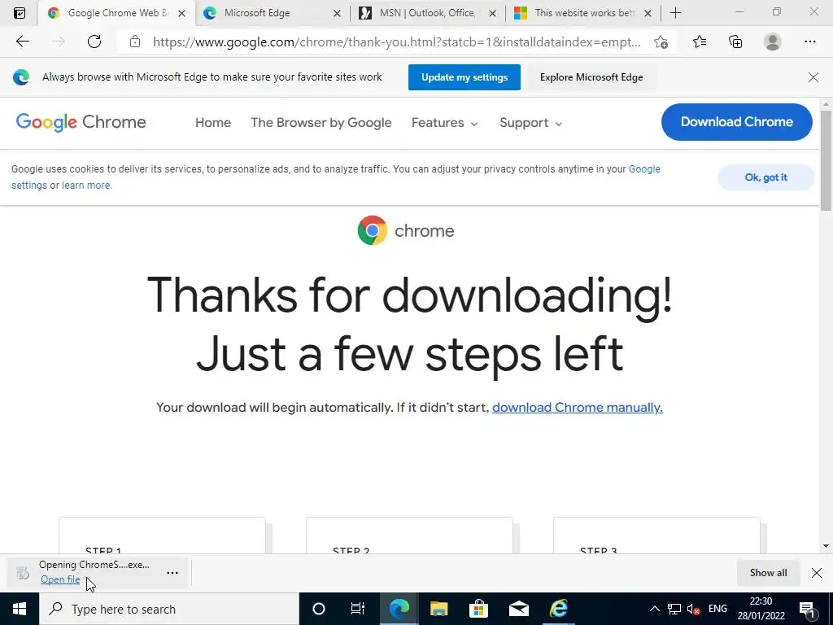Open The Browser by Google nav item
This screenshot has height=625, width=833.
tap(321, 123)
